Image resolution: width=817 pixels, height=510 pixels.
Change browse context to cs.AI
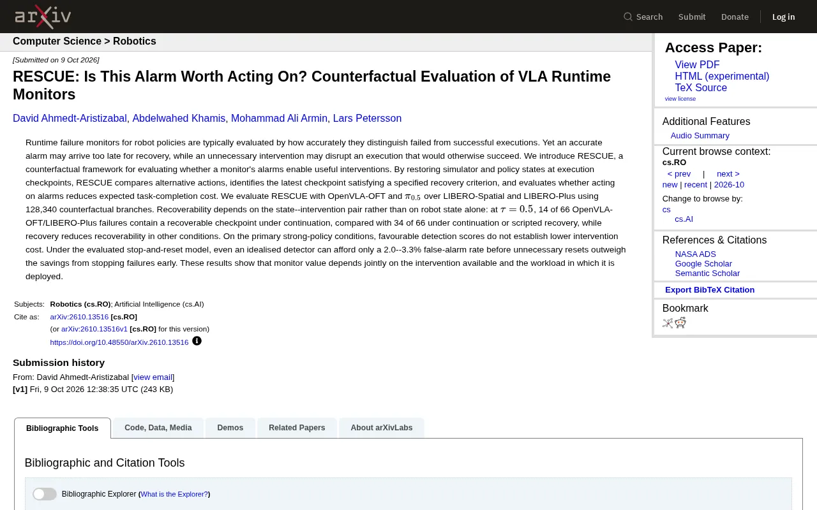point(684,219)
